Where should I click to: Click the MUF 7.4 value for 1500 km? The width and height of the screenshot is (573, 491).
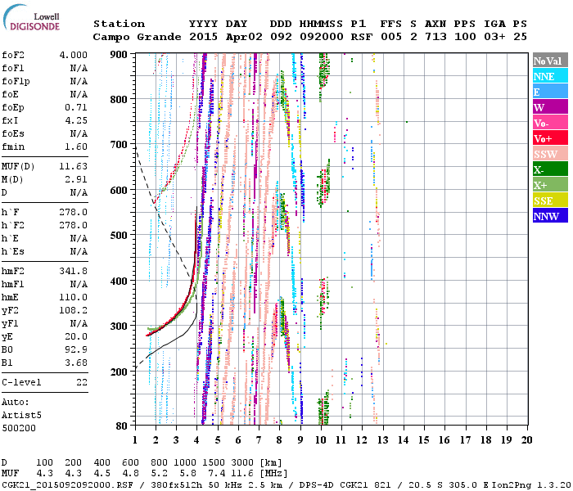[x=217, y=474]
